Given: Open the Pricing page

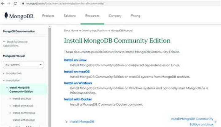Looking at the screenshot, I should point(135,16).
